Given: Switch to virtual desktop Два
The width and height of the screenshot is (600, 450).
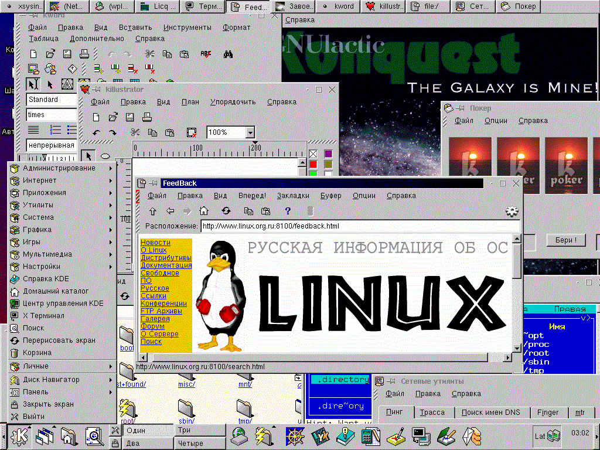Looking at the screenshot, I should (148, 443).
